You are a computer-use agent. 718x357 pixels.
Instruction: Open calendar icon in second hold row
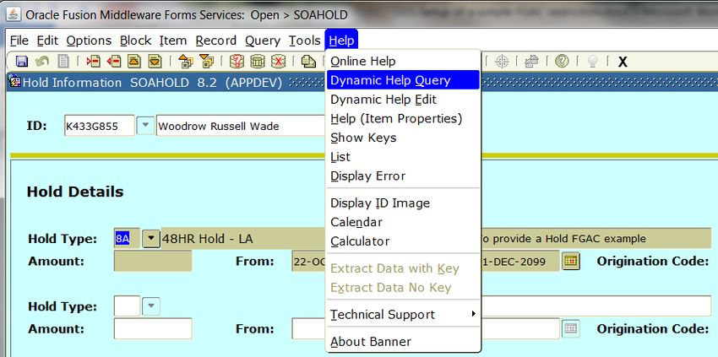tap(570, 328)
